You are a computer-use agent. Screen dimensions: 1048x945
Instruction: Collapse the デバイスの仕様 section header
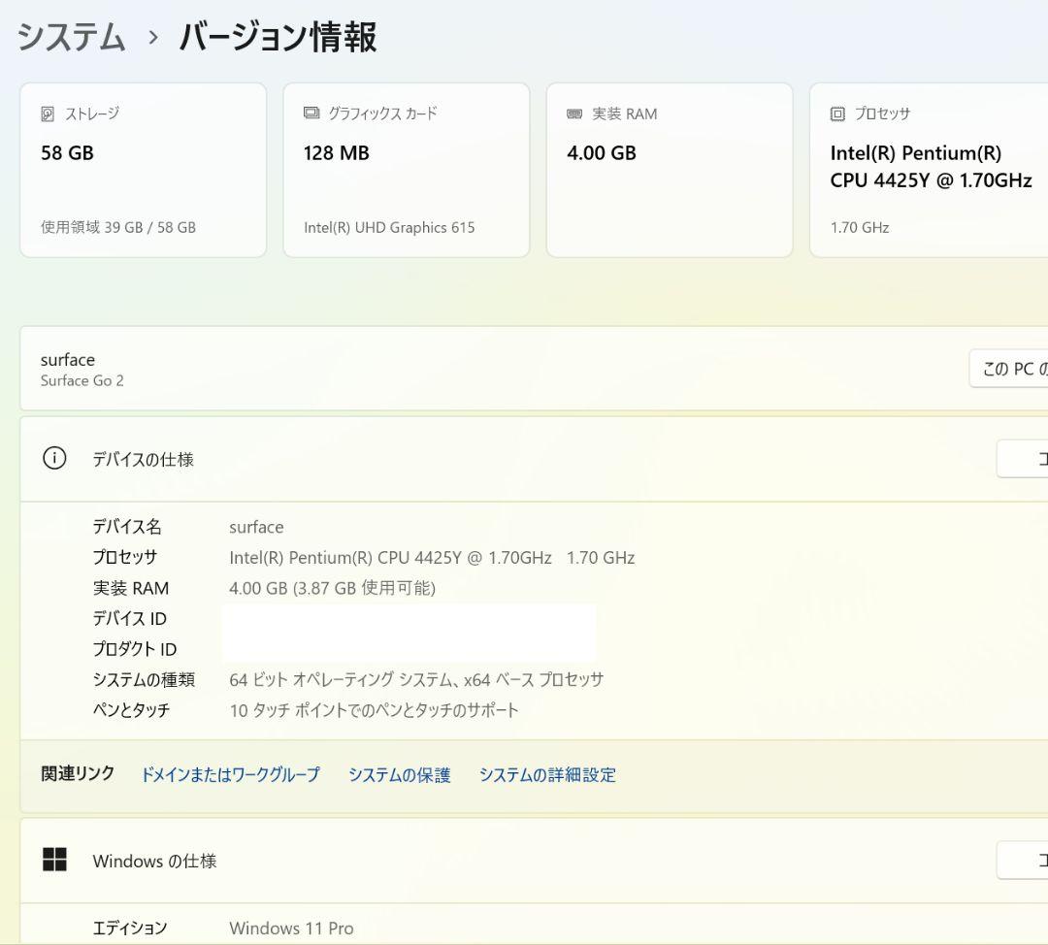[534, 459]
